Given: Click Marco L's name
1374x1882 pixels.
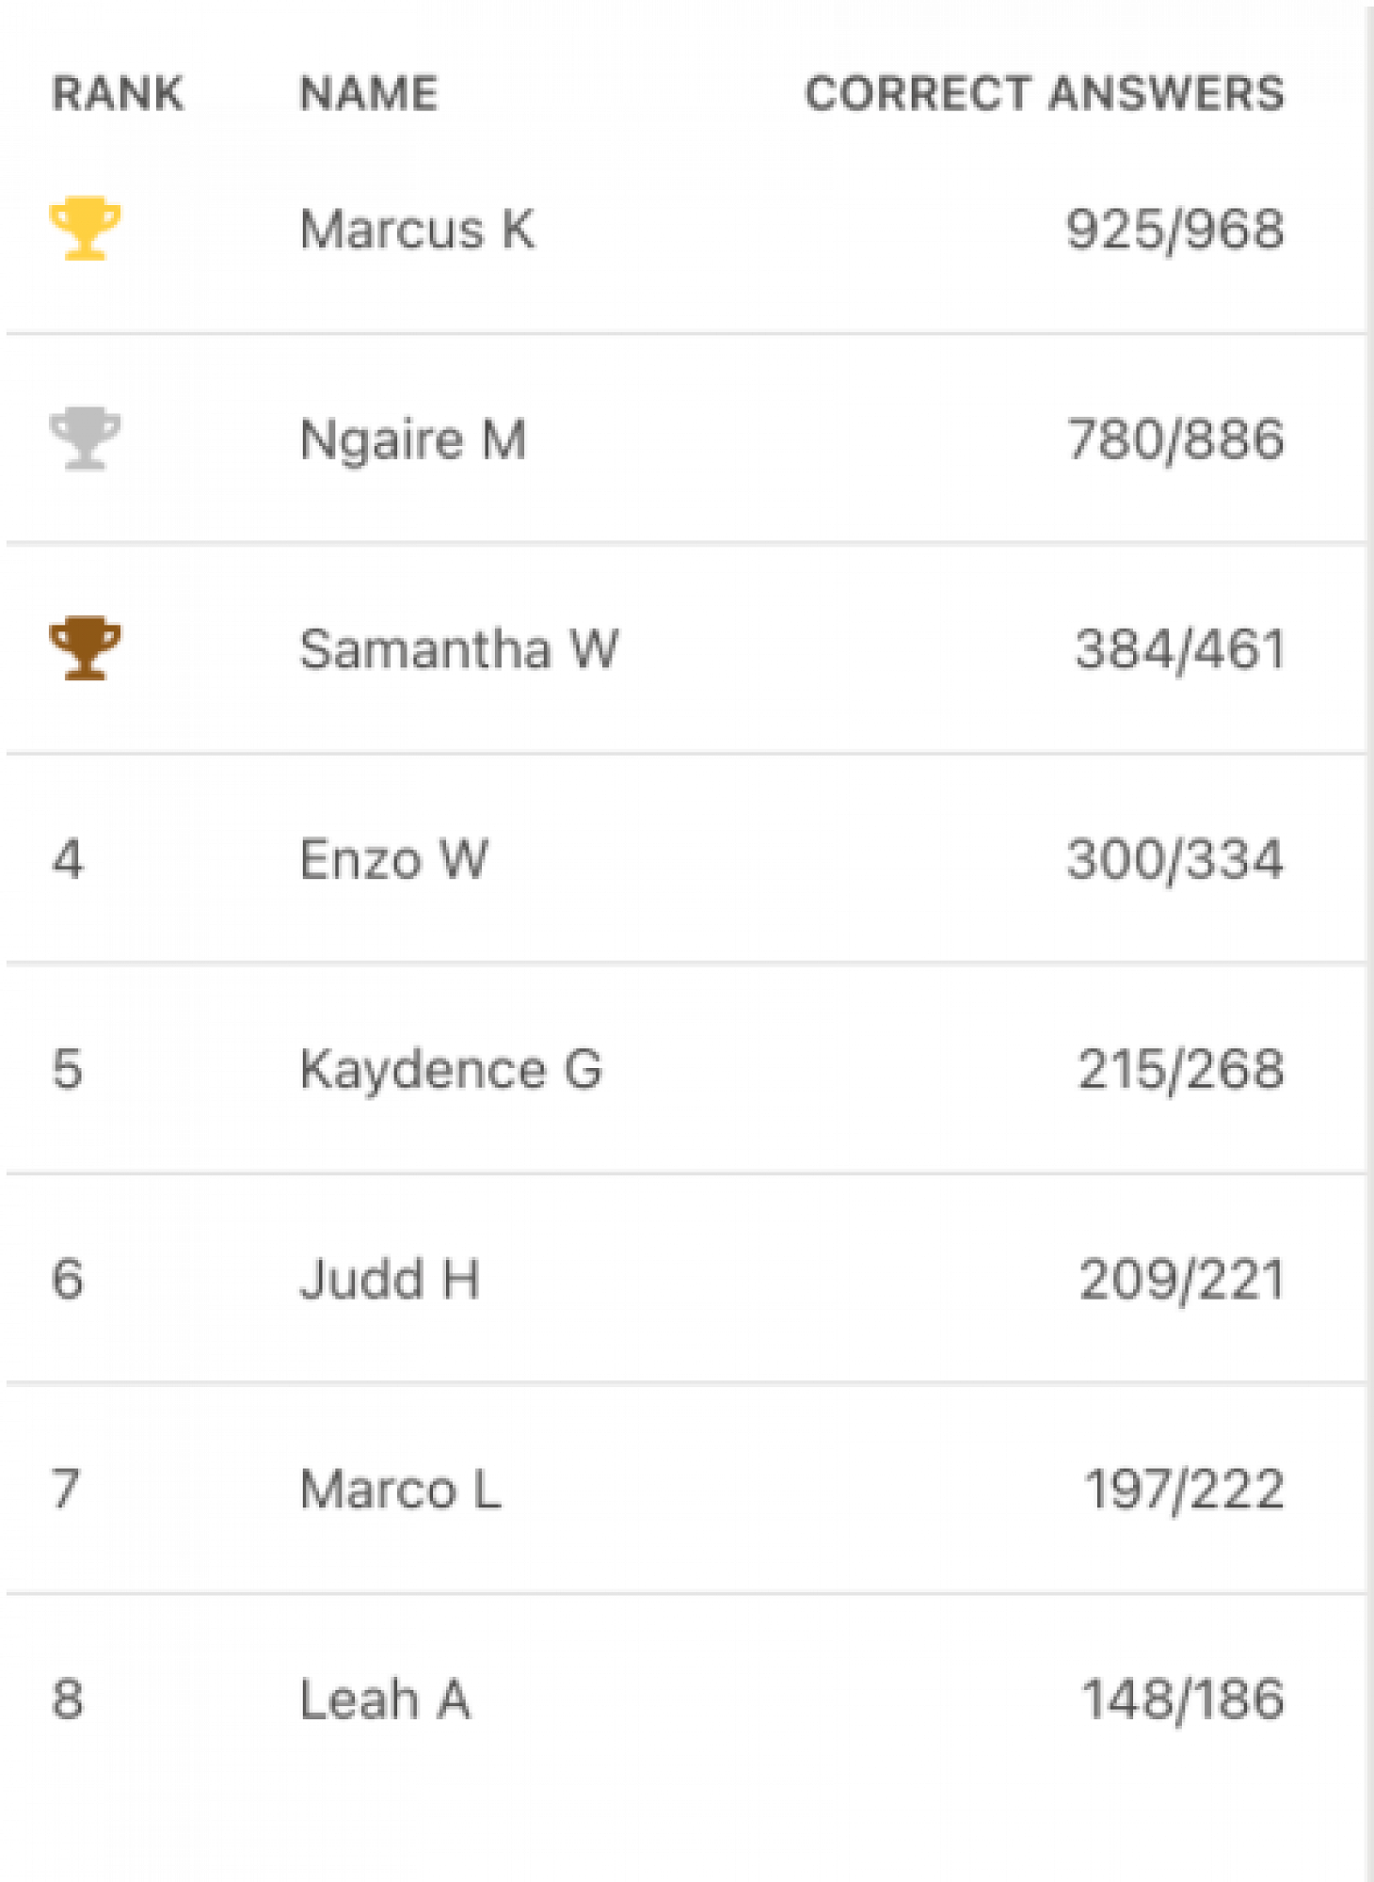Looking at the screenshot, I should (401, 1490).
